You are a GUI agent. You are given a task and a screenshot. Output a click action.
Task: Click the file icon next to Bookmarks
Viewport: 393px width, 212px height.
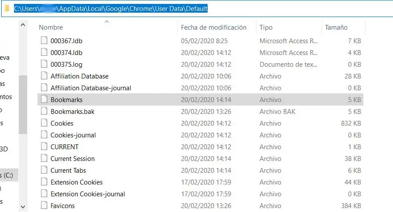43,99
